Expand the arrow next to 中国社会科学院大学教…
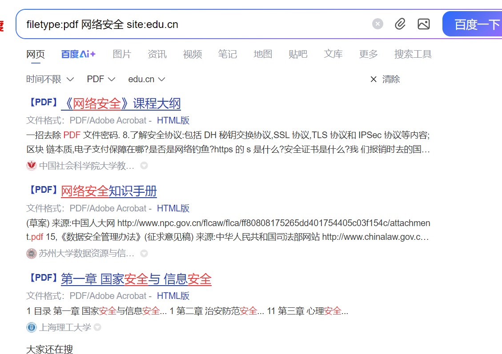The height and width of the screenshot is (354, 502). tap(144, 166)
